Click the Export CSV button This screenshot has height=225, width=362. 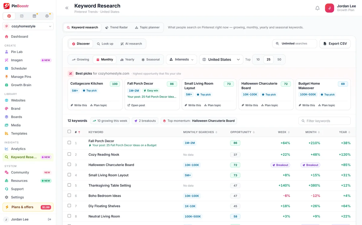click(335, 44)
